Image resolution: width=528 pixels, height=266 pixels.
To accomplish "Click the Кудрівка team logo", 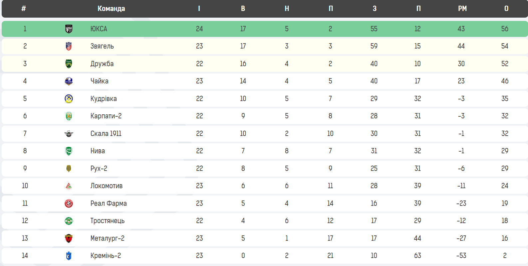I will tap(69, 99).
